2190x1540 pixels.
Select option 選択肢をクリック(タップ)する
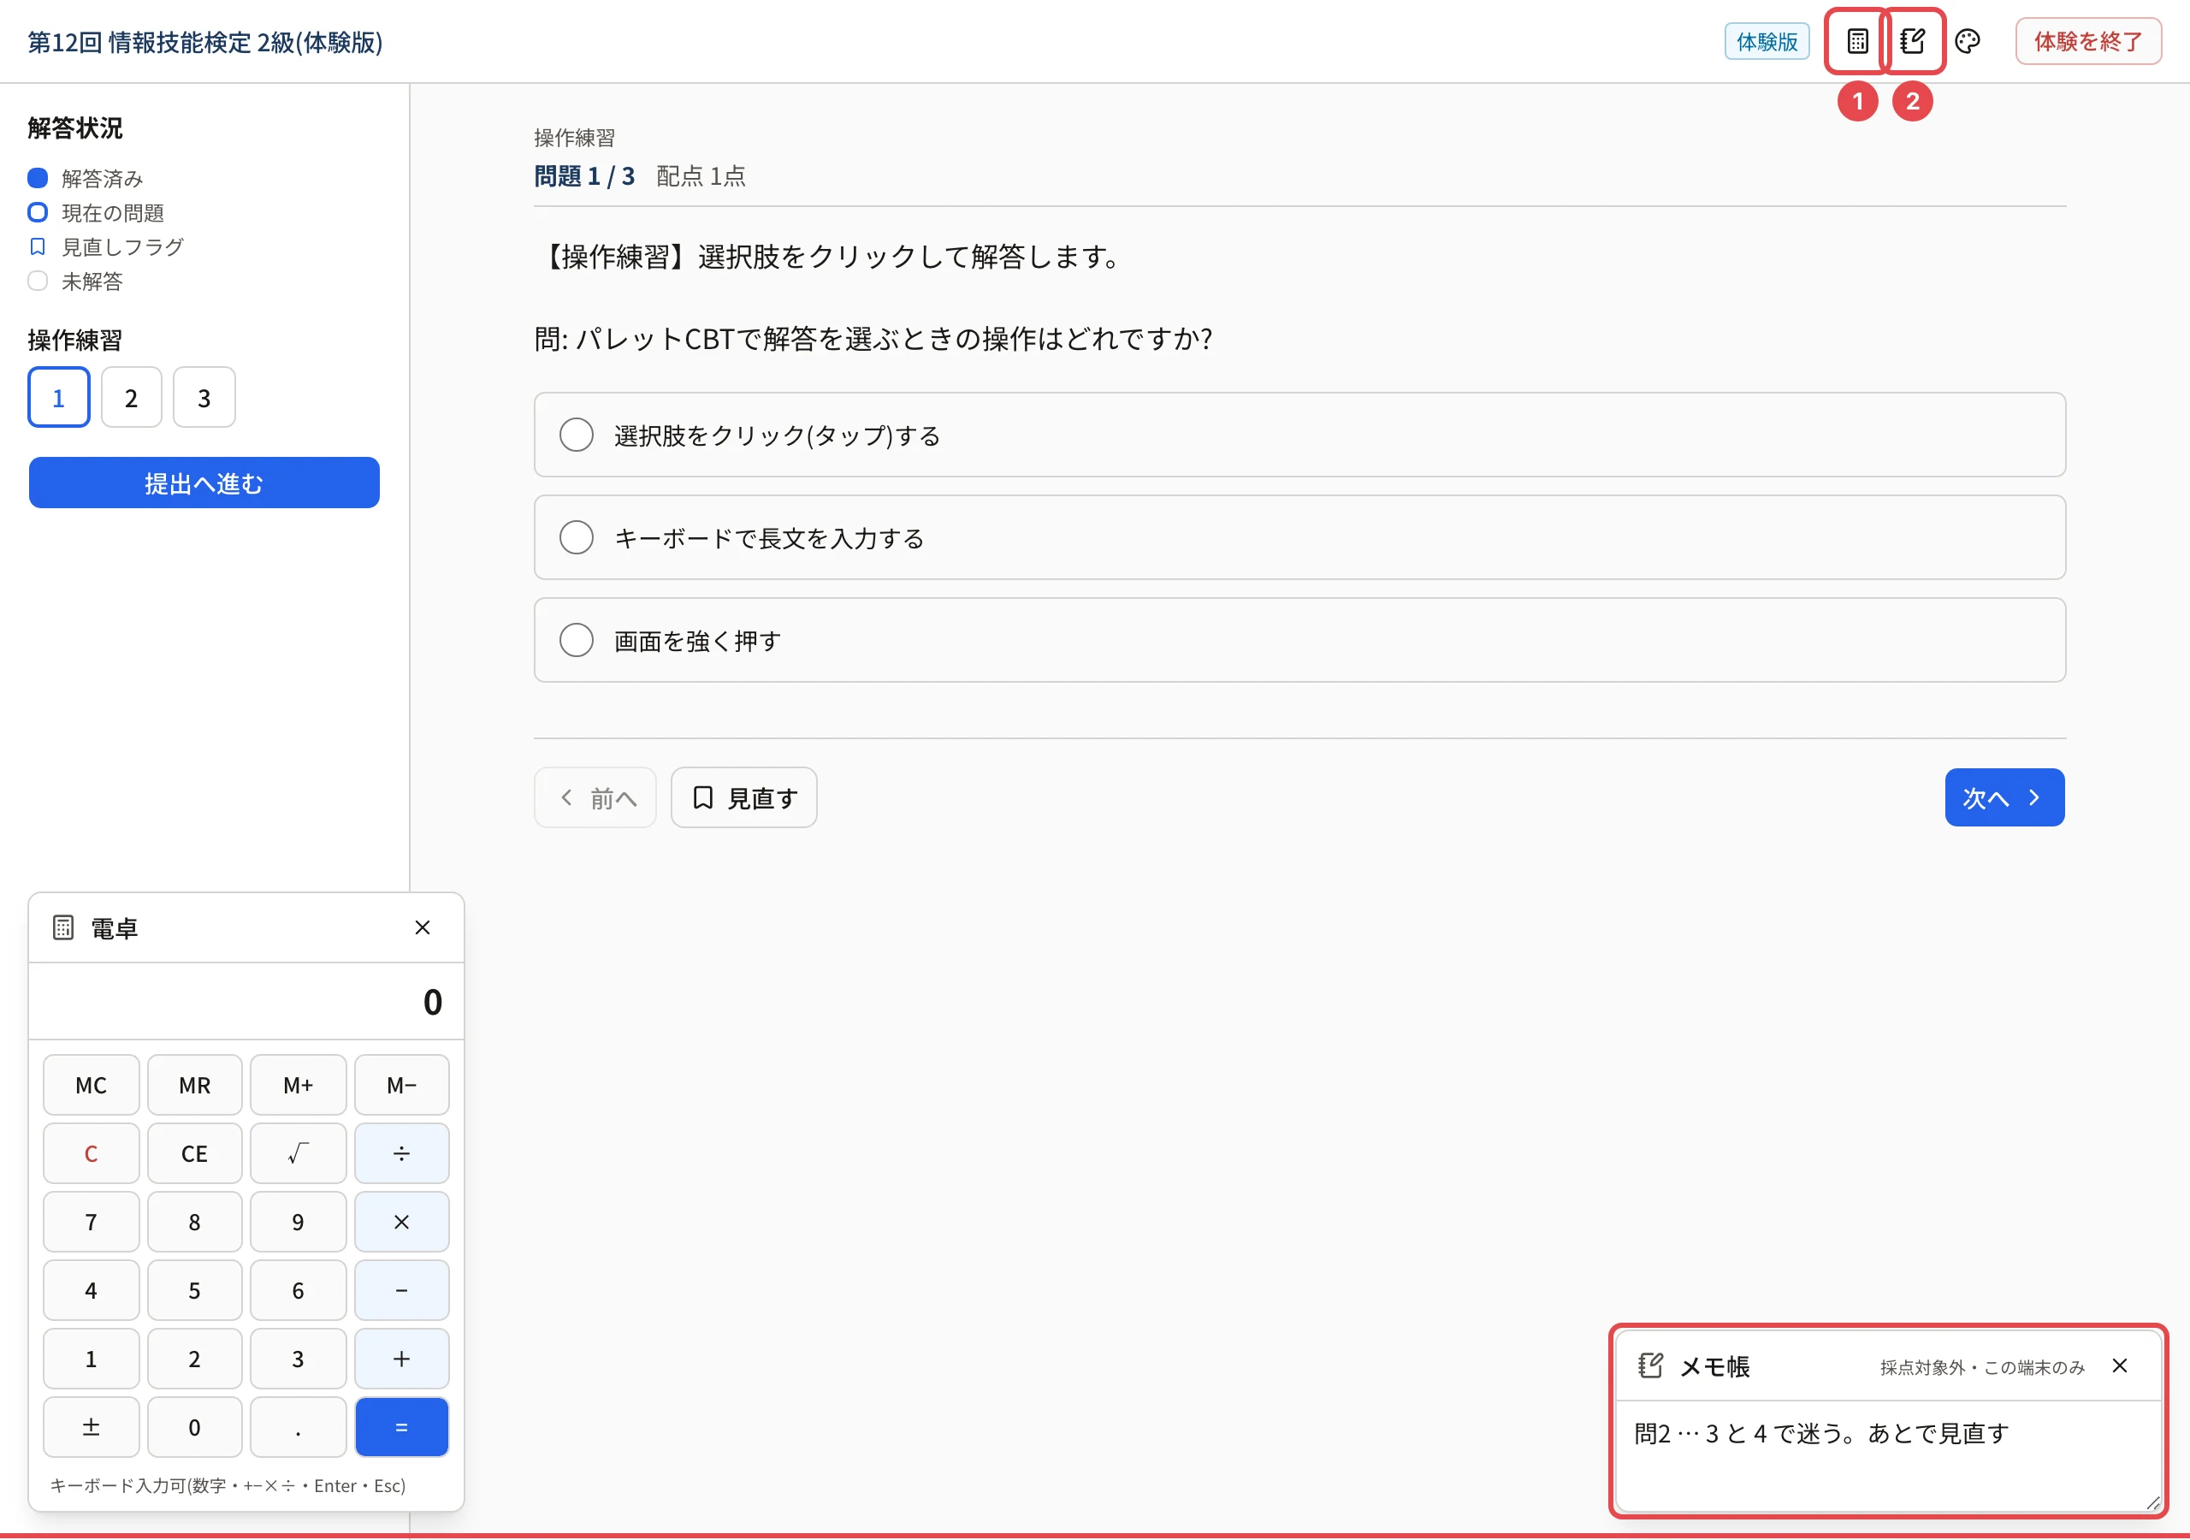pos(1299,435)
